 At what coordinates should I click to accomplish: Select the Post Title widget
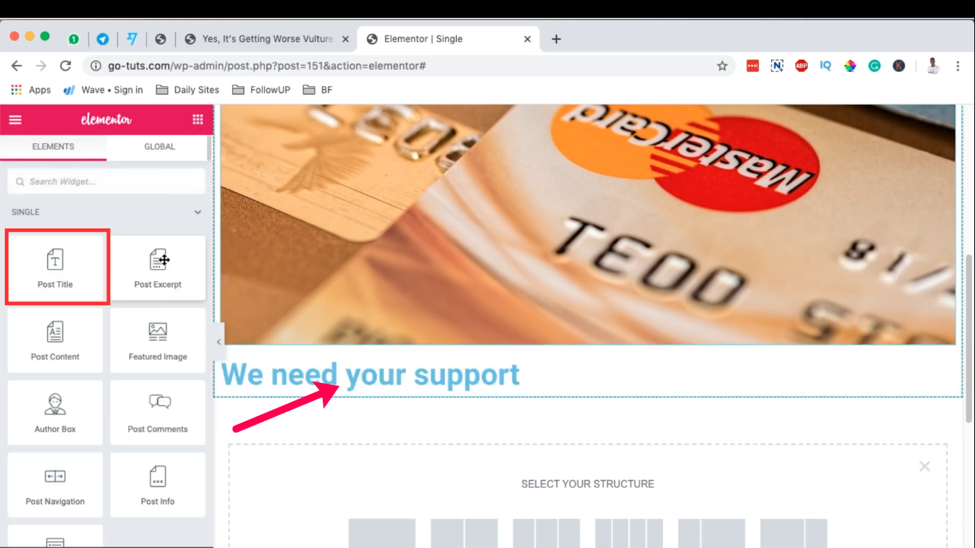(56, 268)
